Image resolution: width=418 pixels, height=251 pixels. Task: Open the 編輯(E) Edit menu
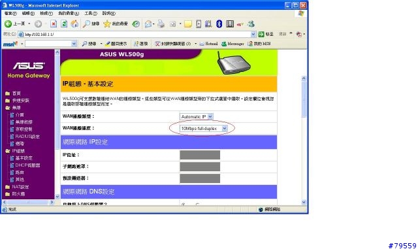(x=28, y=13)
